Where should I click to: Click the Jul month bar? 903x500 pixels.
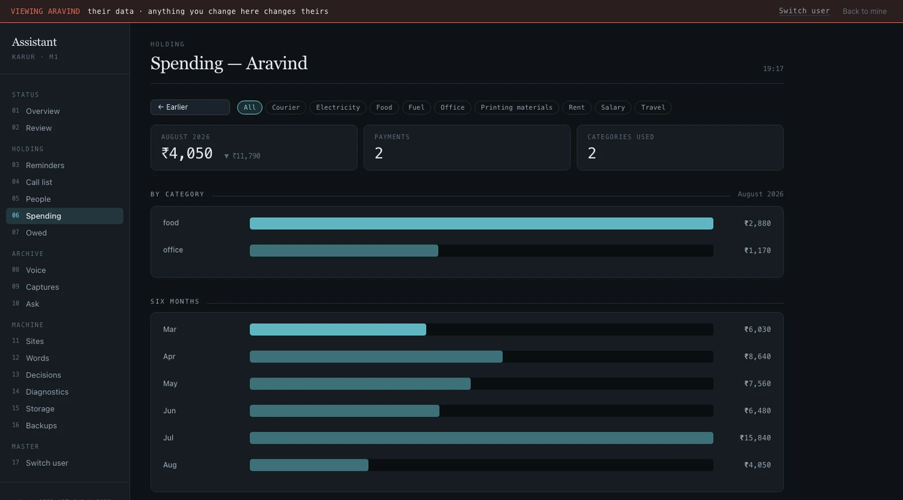[482, 438]
